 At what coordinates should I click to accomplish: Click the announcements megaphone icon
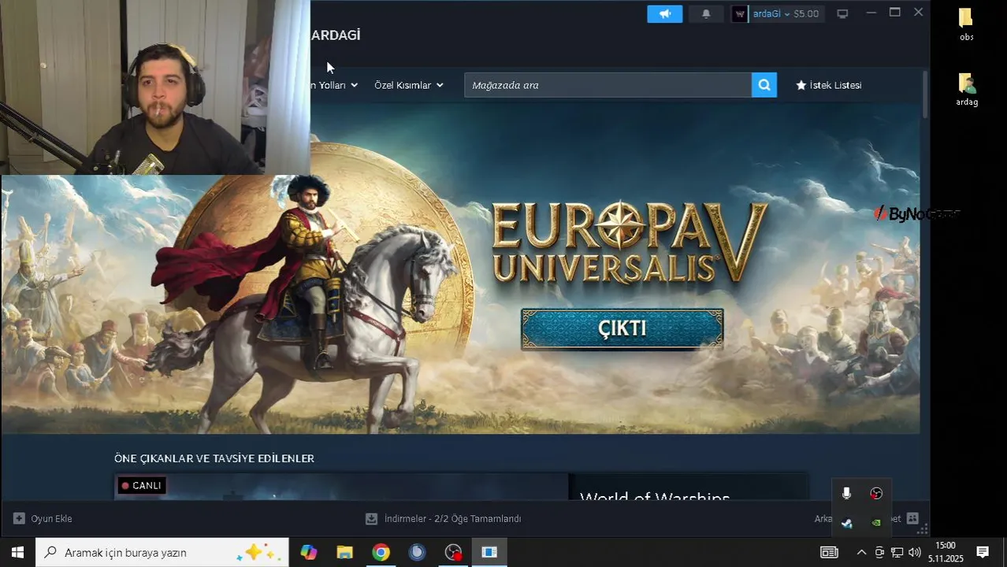pos(665,13)
